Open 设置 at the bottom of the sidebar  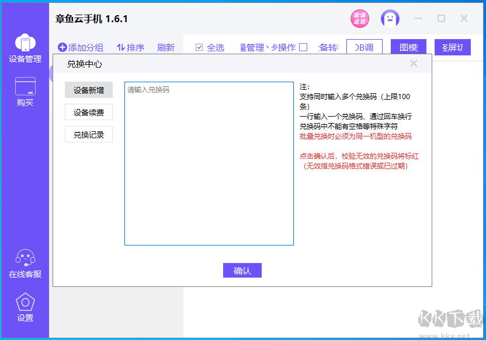pyautogui.click(x=24, y=306)
